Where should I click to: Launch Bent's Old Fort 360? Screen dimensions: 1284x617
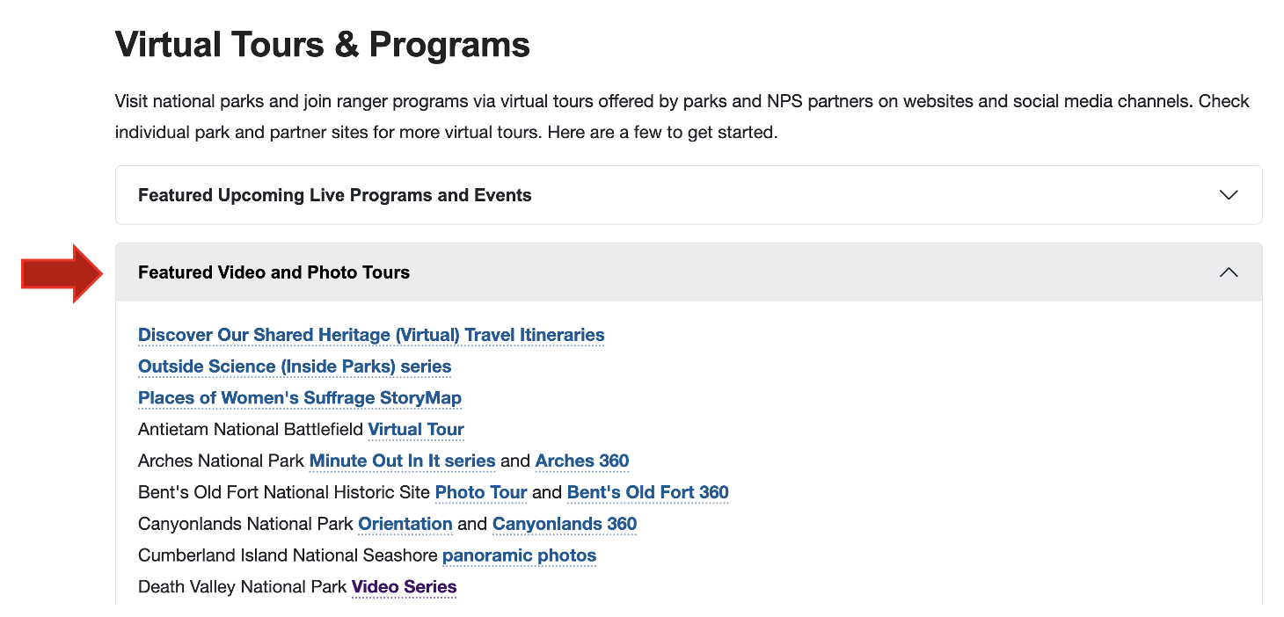click(x=647, y=492)
